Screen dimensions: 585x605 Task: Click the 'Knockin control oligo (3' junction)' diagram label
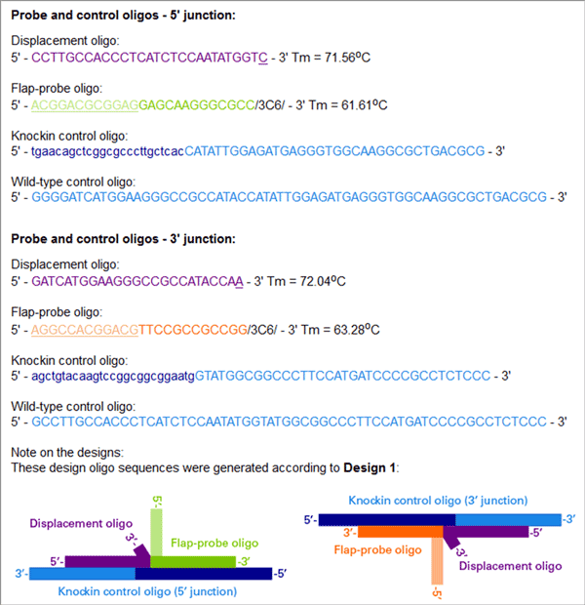tap(438, 501)
